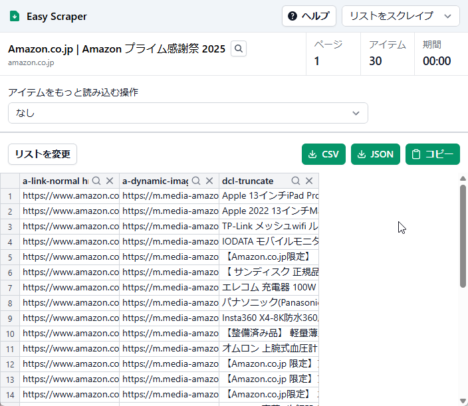This screenshot has height=406, width=468.
Task: Select the dcl-truncate cell in row 5
Action: tap(269, 257)
